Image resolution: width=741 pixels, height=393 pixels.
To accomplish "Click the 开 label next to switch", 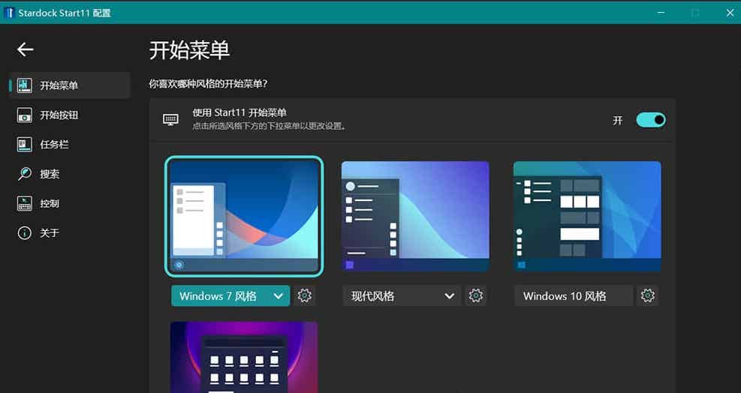I will [x=617, y=121].
